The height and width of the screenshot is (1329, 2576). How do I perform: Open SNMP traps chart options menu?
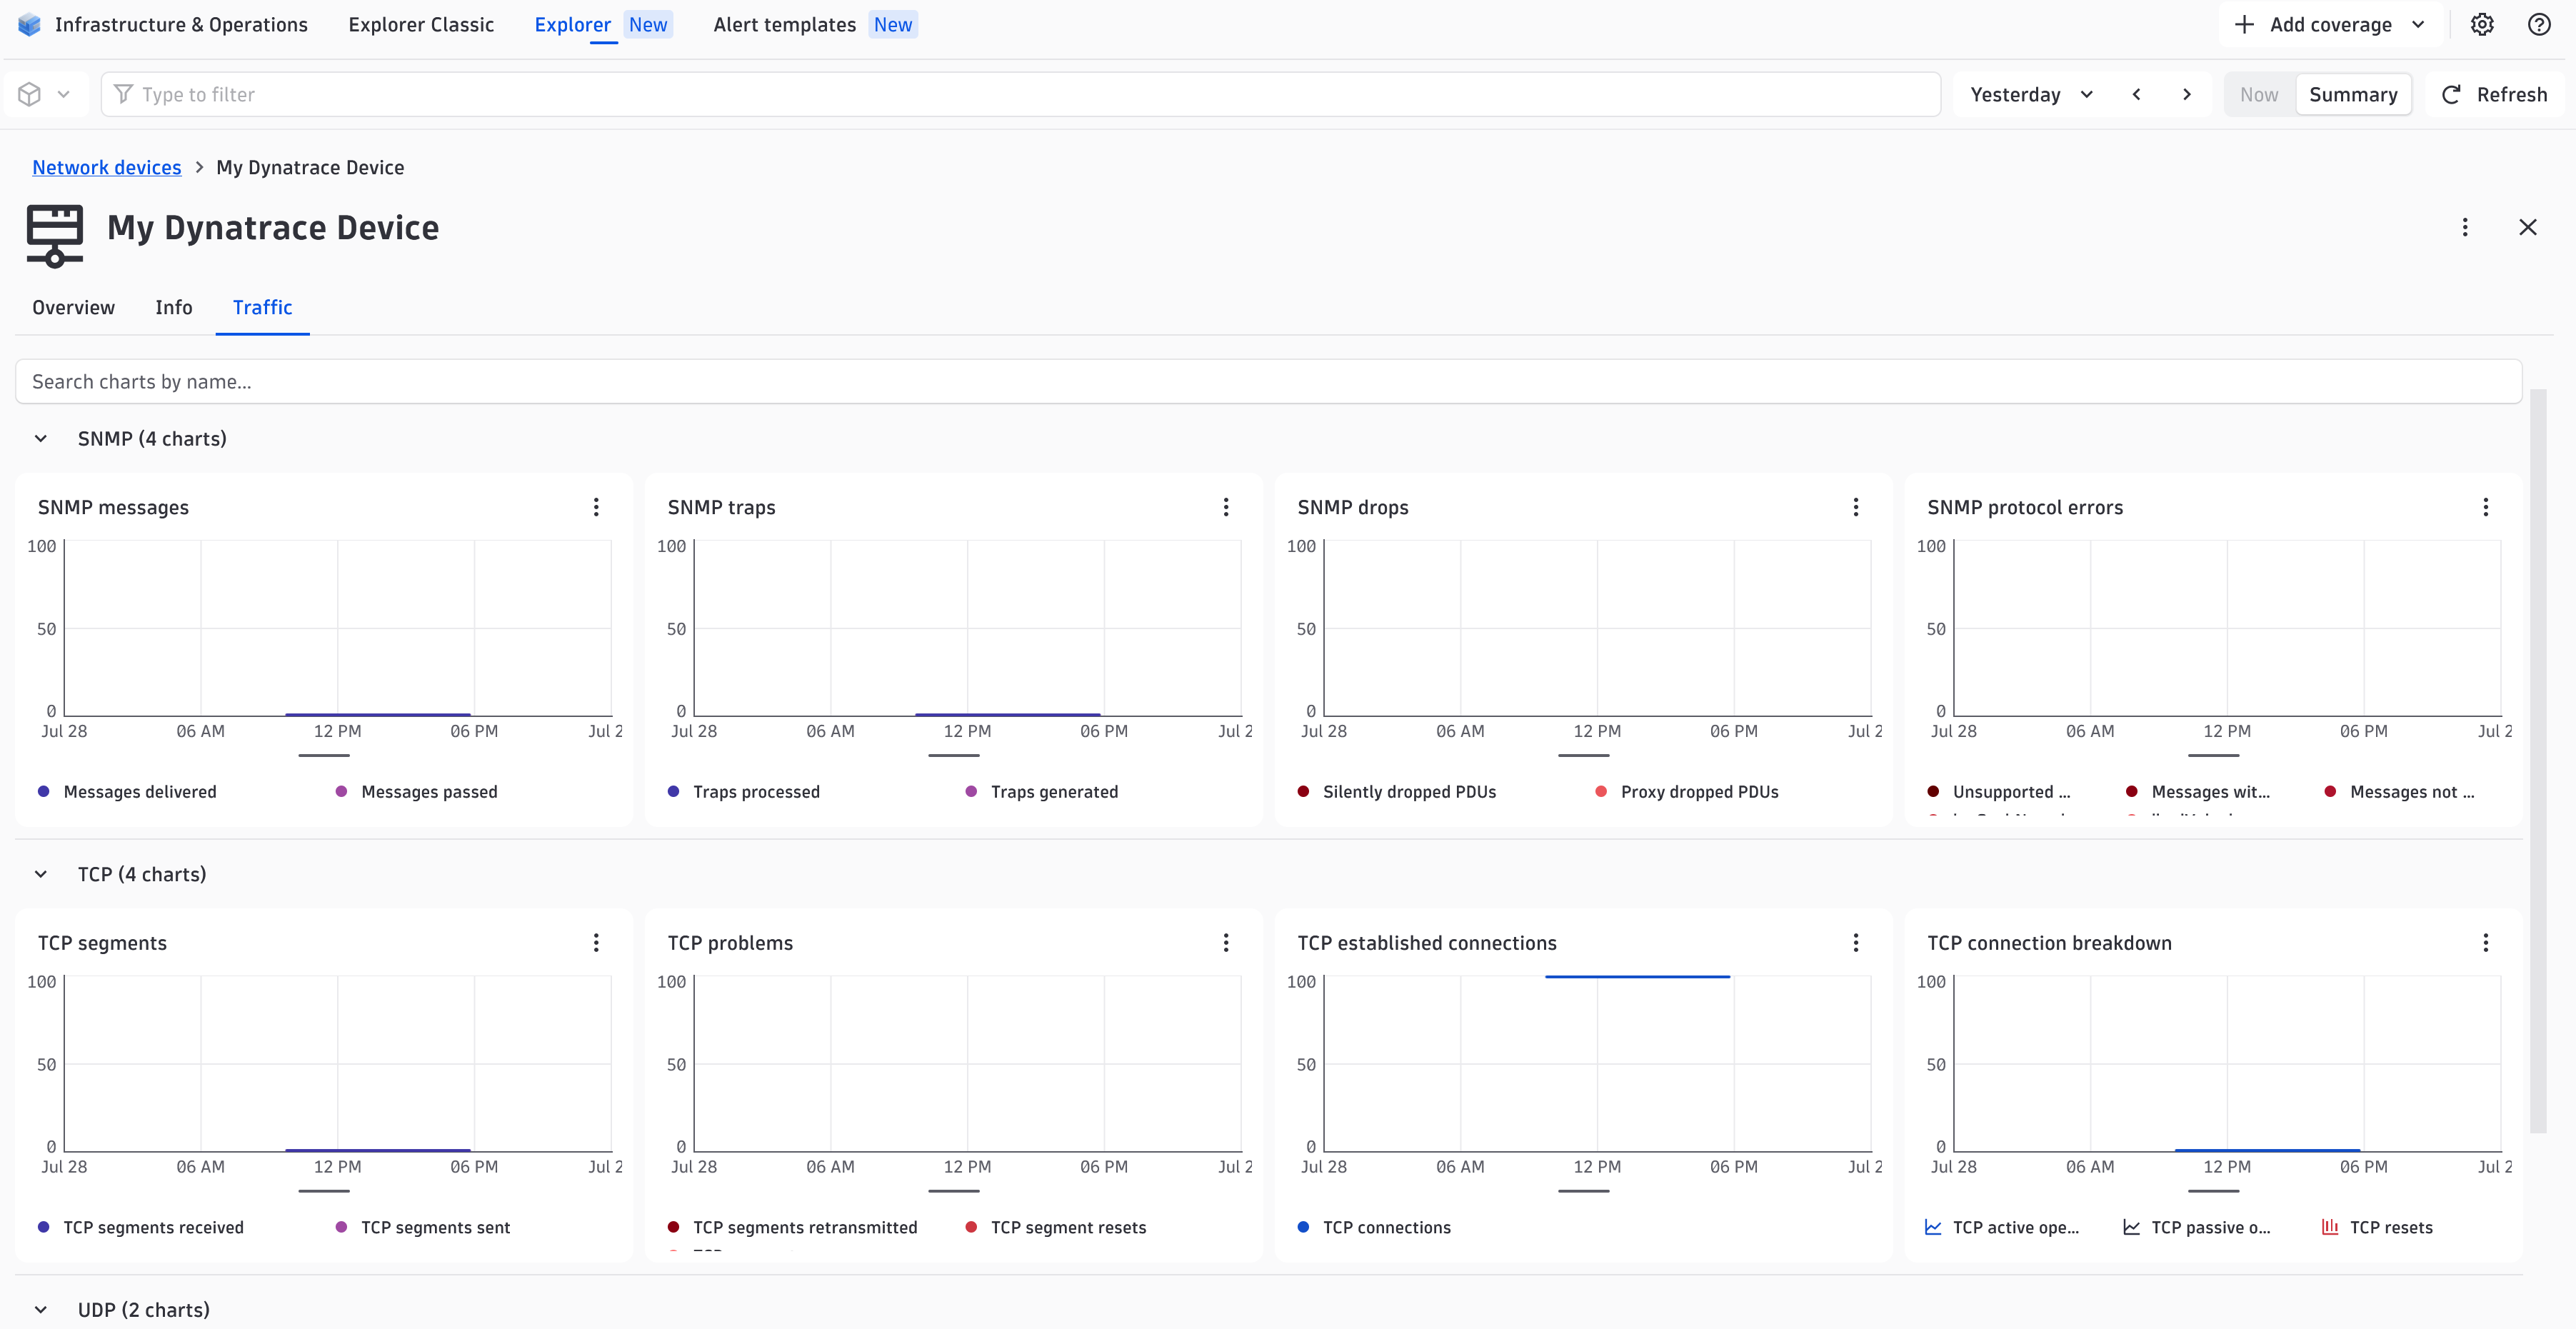(1226, 507)
